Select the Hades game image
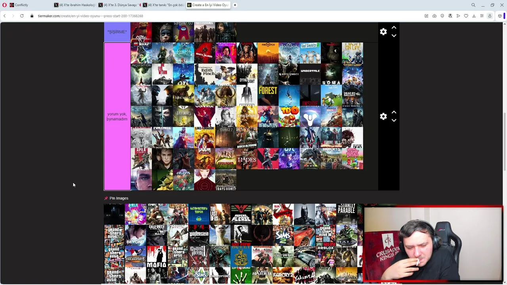Screen dimensions: 507x285 click(247, 159)
